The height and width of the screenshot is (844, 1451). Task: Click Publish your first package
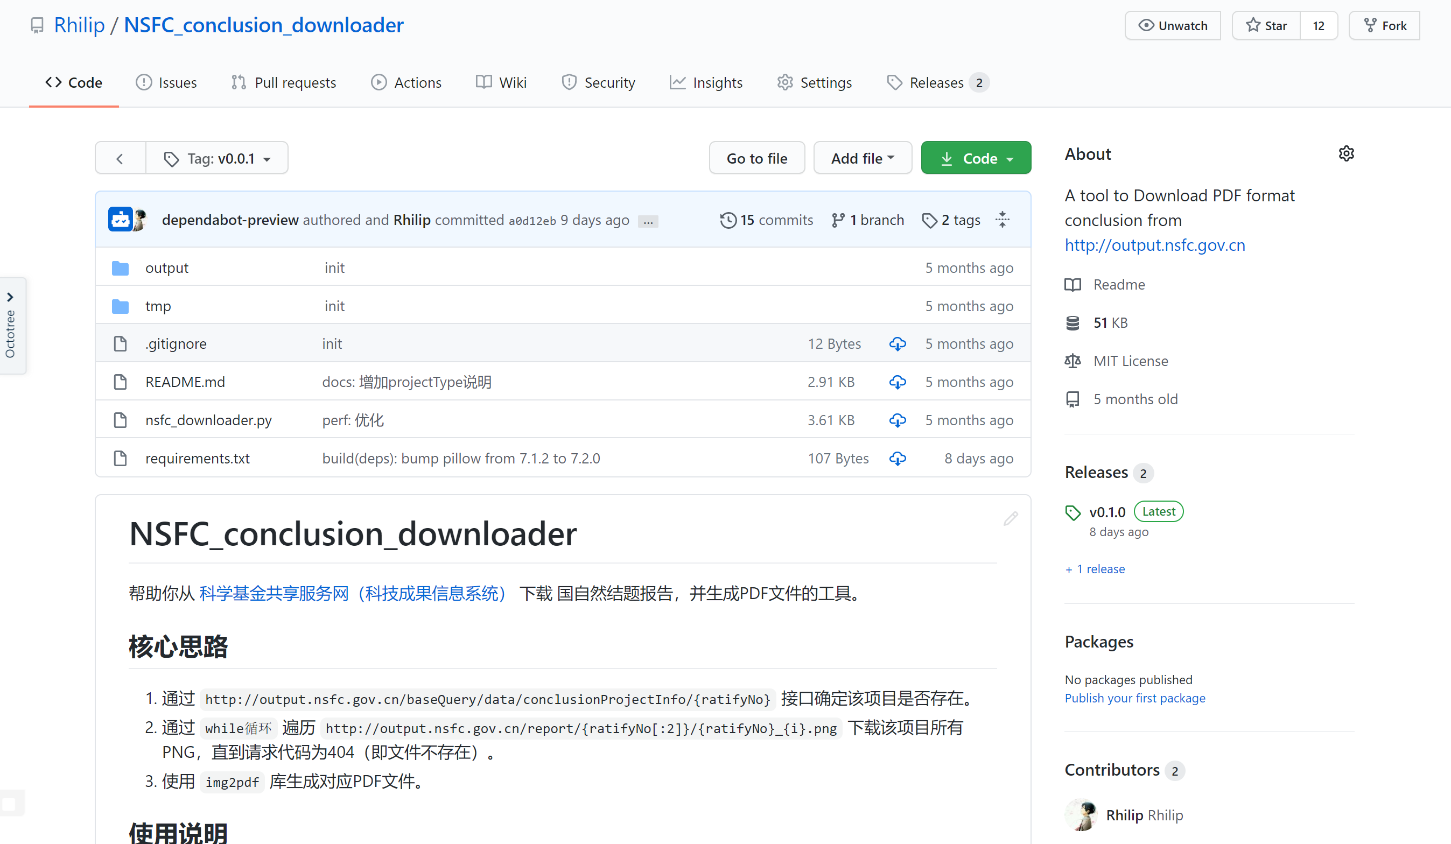point(1135,698)
